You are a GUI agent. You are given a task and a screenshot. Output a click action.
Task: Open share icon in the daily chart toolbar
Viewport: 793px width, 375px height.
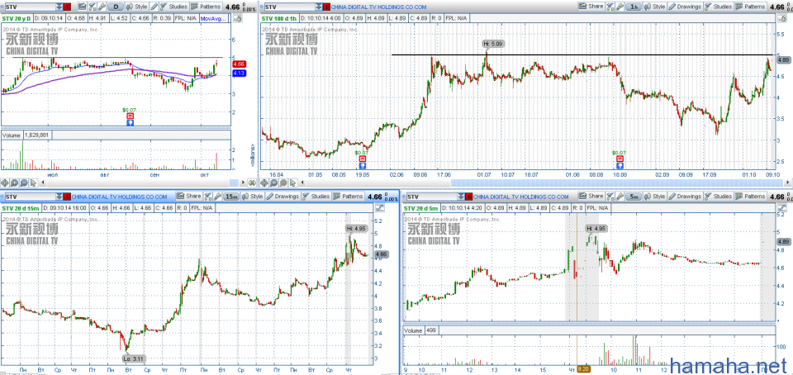click(82, 7)
